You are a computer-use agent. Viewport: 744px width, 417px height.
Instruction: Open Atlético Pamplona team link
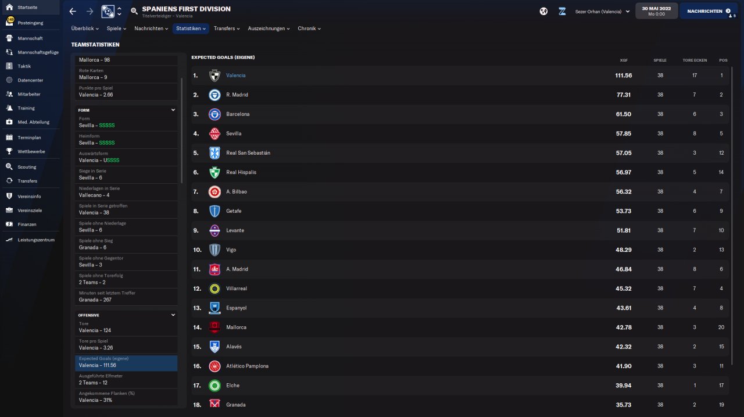[x=247, y=366]
